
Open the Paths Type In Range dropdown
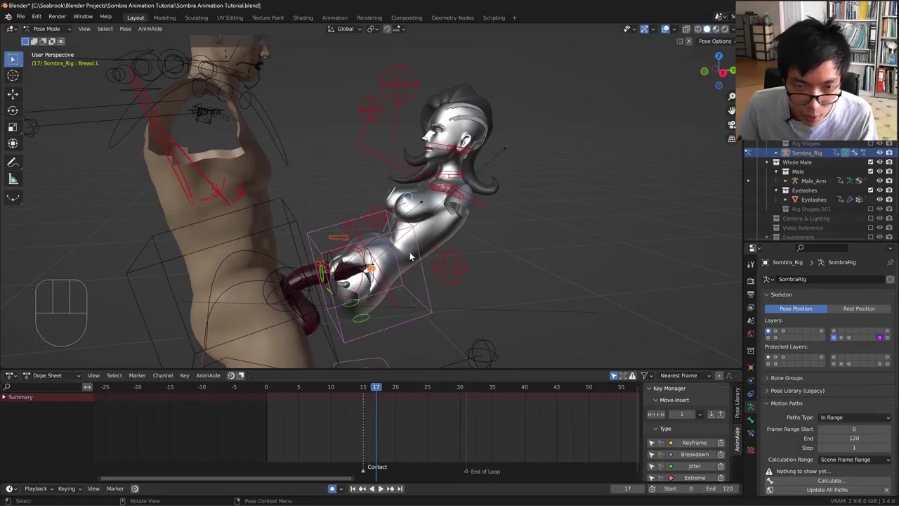click(x=854, y=417)
